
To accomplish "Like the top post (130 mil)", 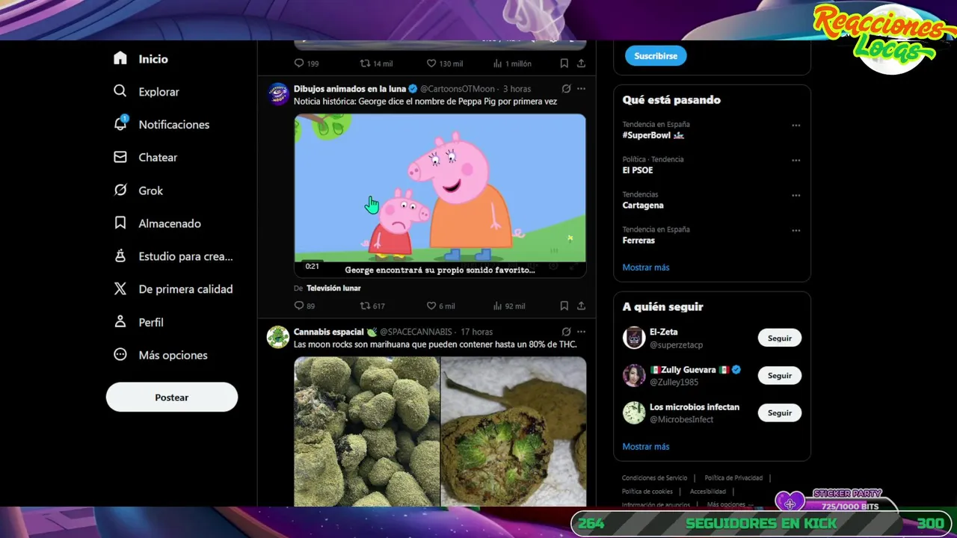I will coord(431,64).
